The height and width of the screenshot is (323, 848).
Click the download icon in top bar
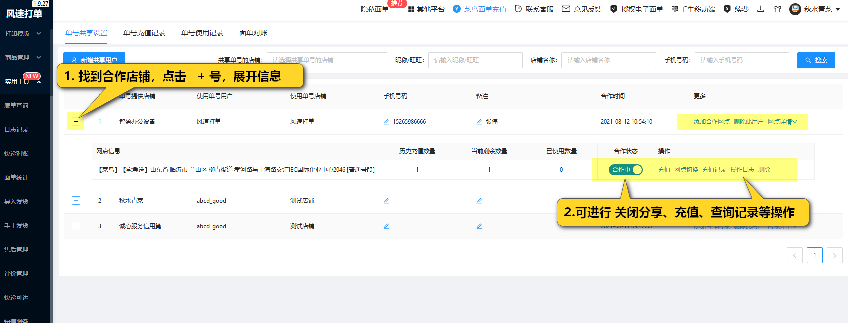pyautogui.click(x=760, y=9)
